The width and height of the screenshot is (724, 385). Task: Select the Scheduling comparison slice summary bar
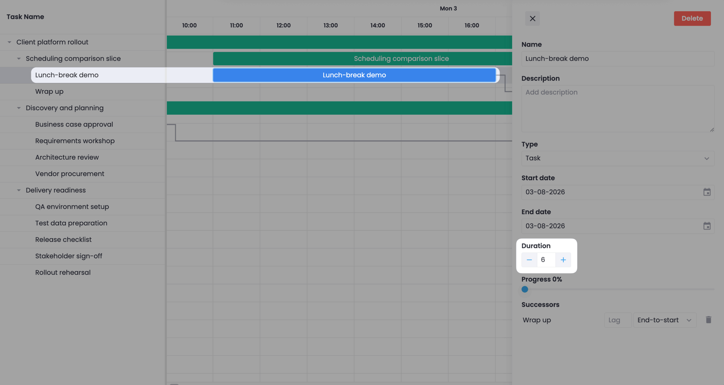click(x=362, y=58)
